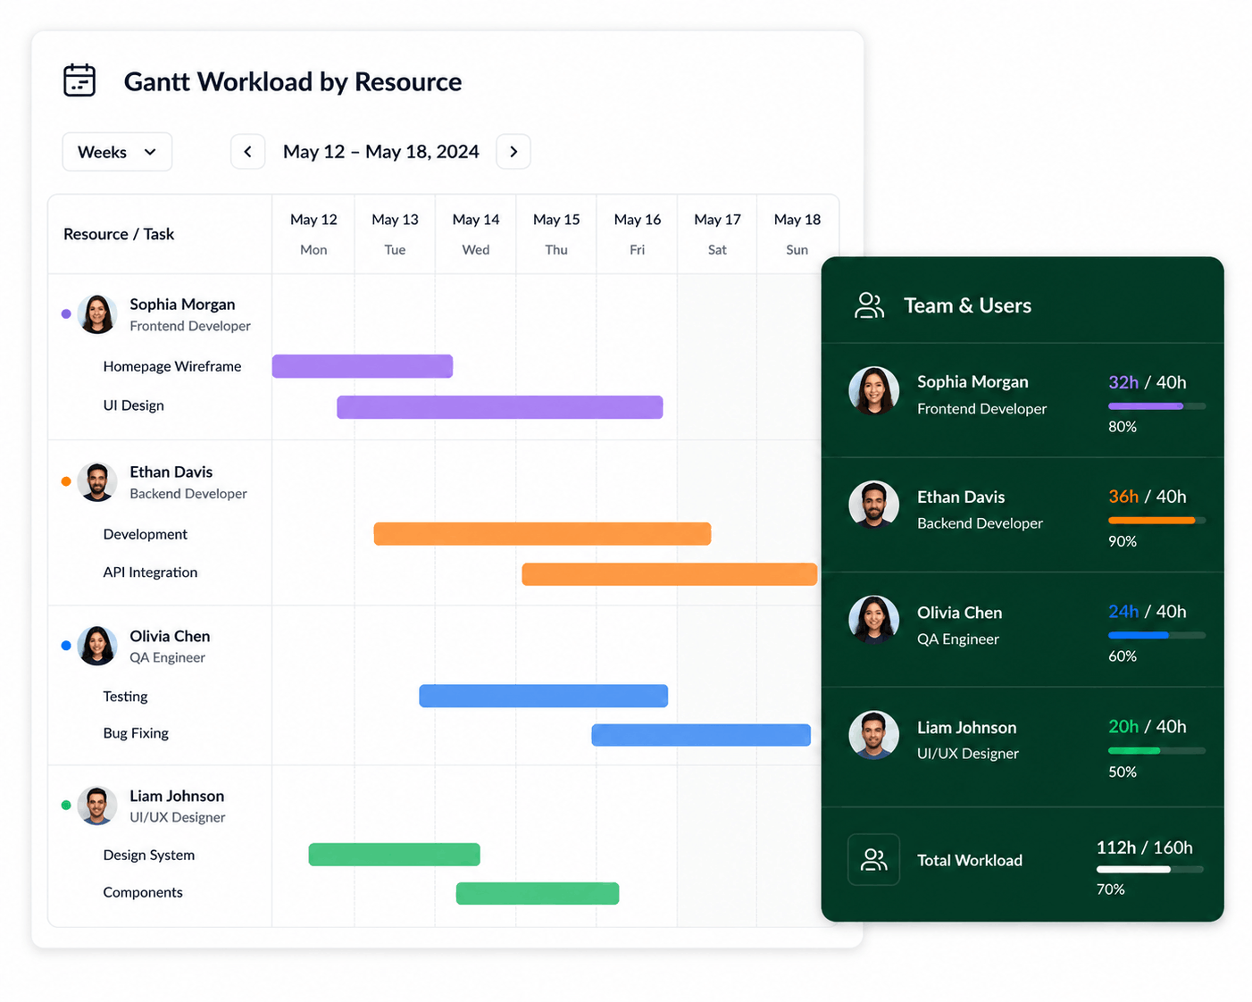Select the Components green bar
Image resolution: width=1252 pixels, height=1002 pixels.
(538, 893)
